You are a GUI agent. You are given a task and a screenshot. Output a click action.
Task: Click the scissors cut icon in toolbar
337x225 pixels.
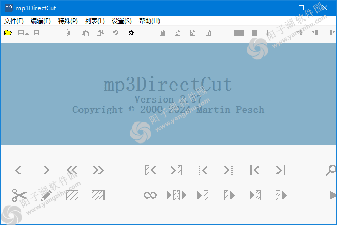pos(69,33)
